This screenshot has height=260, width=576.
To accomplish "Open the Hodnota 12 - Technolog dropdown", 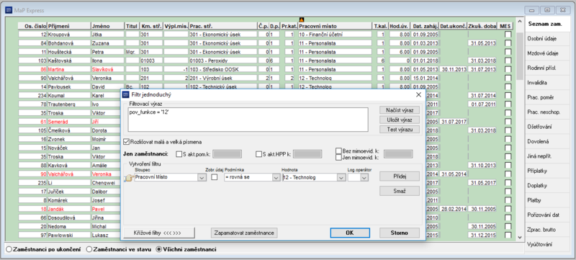I will 341,178.
